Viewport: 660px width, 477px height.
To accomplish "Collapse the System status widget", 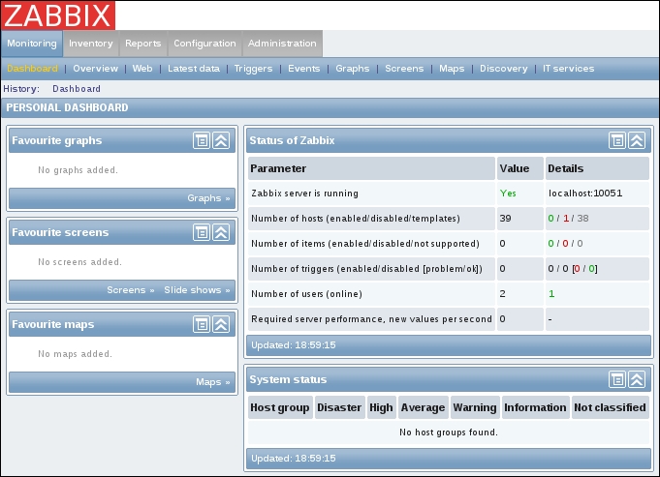I will (x=637, y=379).
